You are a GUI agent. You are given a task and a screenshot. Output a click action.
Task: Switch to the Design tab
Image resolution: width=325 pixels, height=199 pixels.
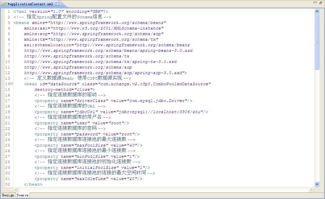click(7, 195)
